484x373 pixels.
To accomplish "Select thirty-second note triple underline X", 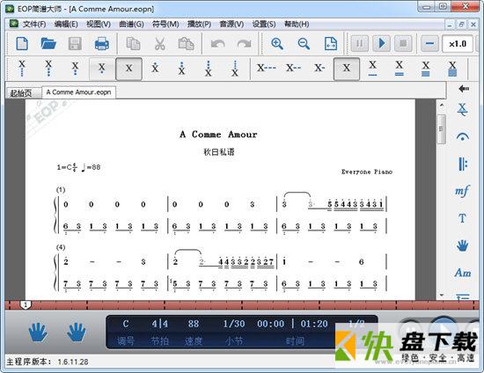I will click(426, 69).
